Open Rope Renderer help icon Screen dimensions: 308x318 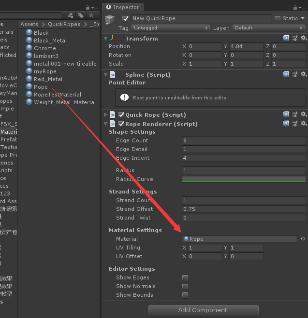(286, 124)
